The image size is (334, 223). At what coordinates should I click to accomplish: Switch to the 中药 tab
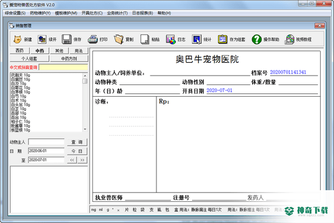click(x=40, y=51)
